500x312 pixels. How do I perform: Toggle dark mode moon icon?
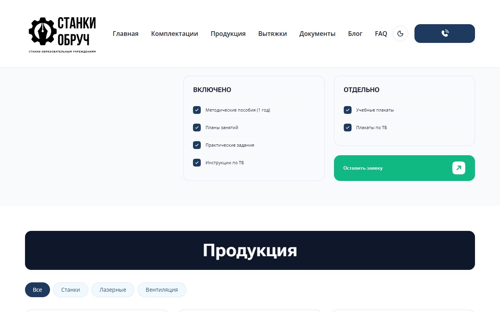click(x=400, y=34)
